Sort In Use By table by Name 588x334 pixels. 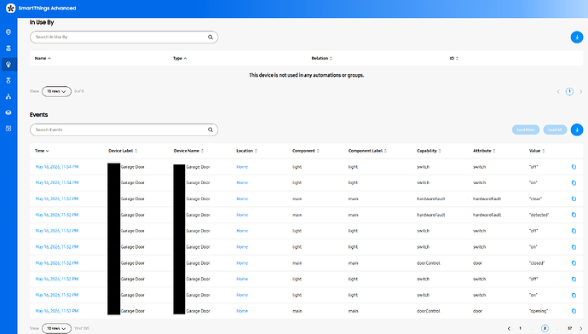[43, 58]
